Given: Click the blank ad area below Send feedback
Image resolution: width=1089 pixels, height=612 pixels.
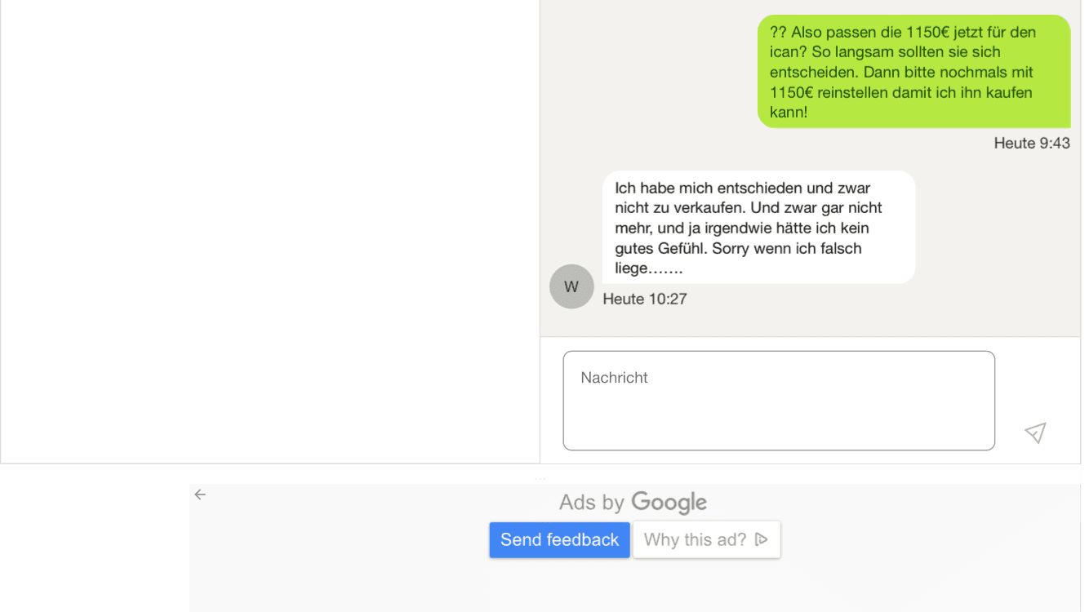Looking at the screenshot, I should pyautogui.click(x=635, y=586).
